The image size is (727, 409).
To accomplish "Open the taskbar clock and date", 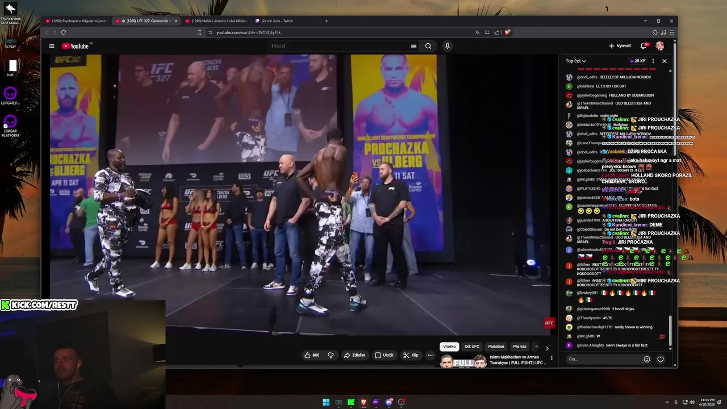I will [x=708, y=402].
